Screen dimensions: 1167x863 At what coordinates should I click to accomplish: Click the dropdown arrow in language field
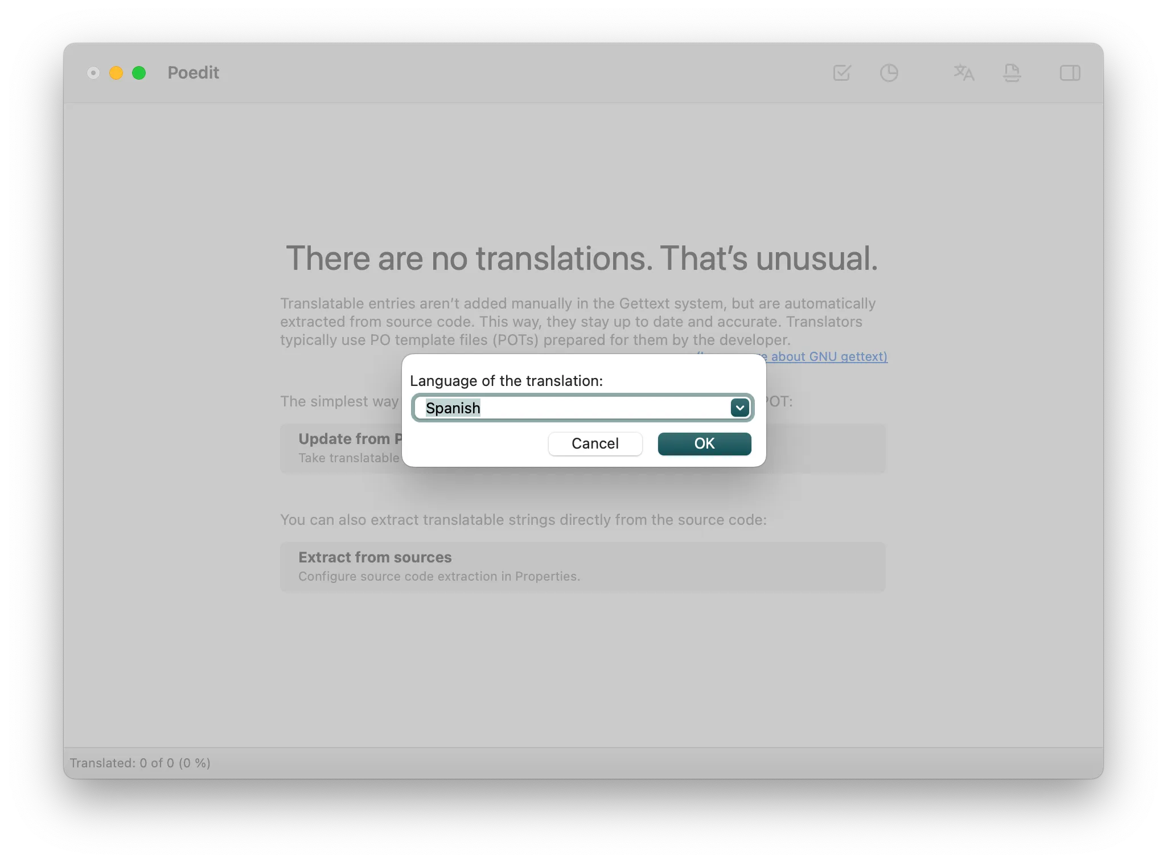pos(741,407)
